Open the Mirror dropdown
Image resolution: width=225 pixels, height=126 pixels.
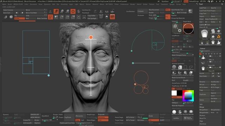coord(36,10)
